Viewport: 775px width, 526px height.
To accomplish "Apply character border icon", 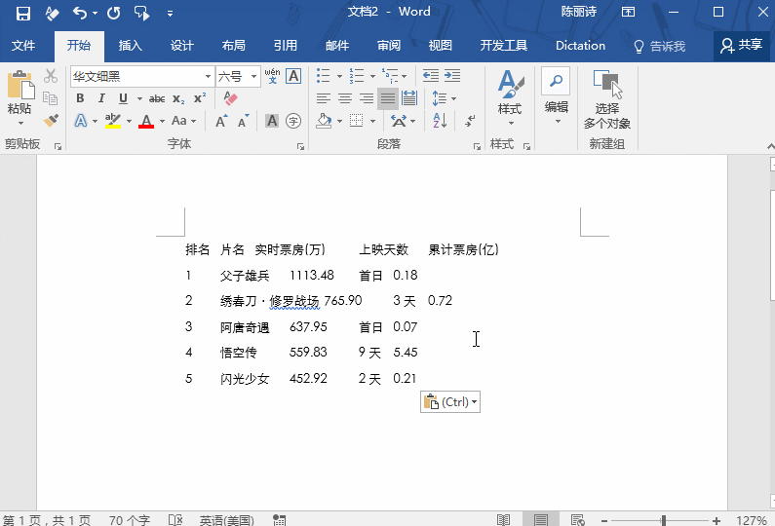I will pos(293,76).
